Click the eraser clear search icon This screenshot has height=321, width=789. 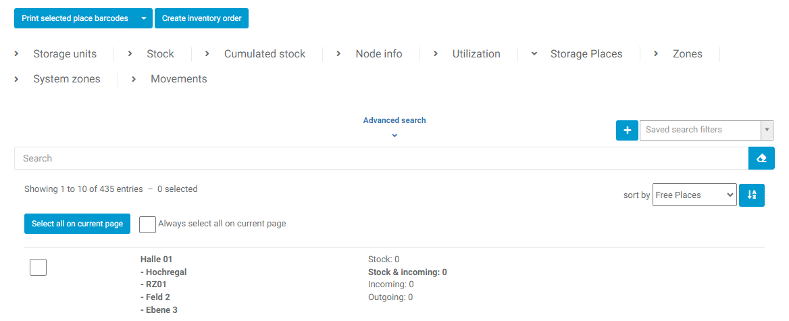[x=761, y=158]
